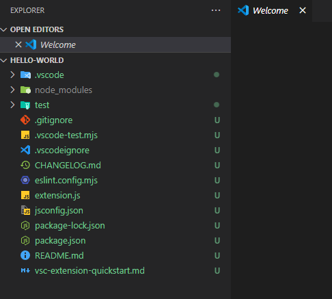Click the git icon for .gitignore

tap(25, 120)
